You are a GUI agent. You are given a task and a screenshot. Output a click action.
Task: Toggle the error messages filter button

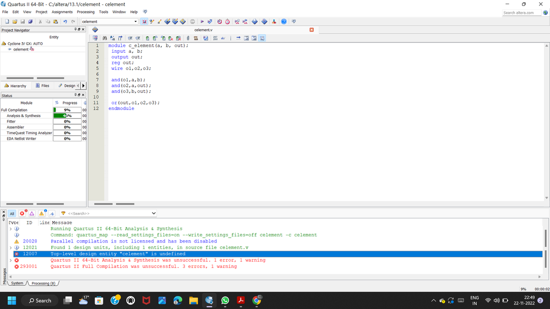(23, 213)
